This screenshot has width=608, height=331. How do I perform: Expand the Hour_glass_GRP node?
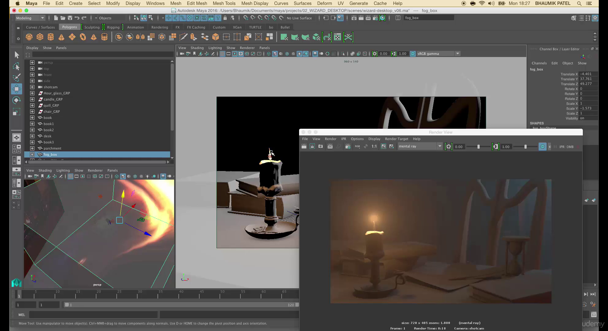point(32,93)
